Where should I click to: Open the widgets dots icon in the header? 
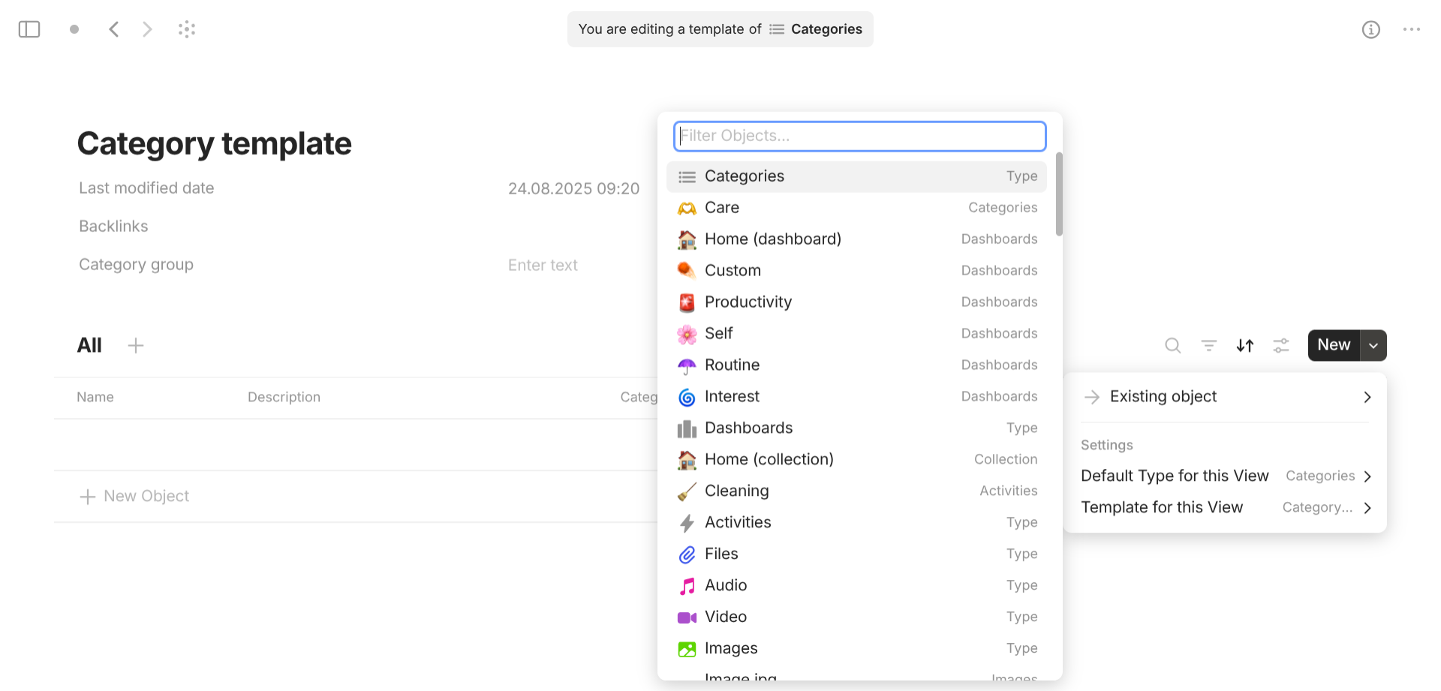[x=187, y=29]
